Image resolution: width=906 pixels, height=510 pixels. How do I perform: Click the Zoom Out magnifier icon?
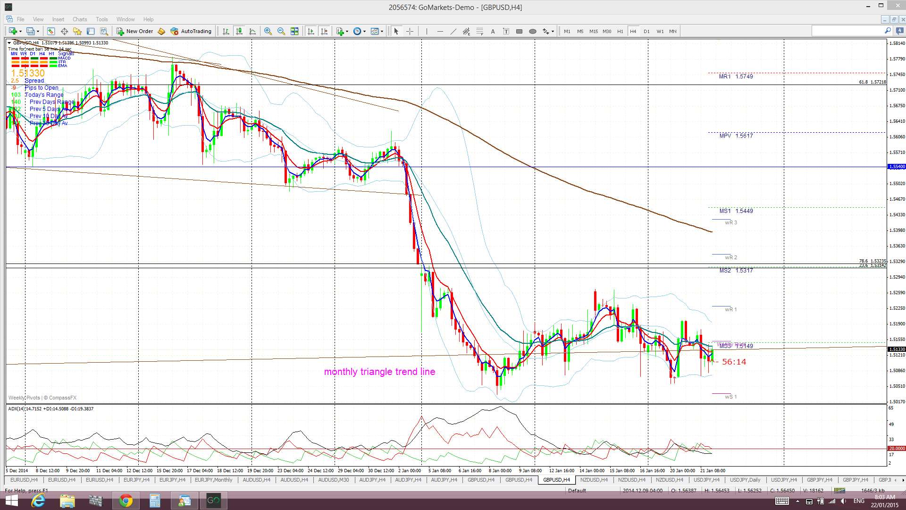281,31
